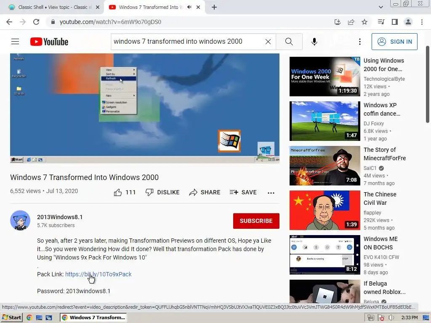Open flappley channel name
Image resolution: width=431 pixels, height=323 pixels.
coord(372,212)
